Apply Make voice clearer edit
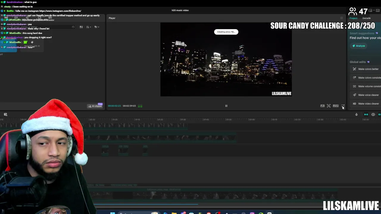Viewport: 381px width, 214px height. coord(366,95)
